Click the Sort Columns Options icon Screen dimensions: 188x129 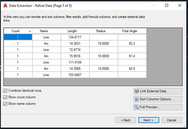point(136,99)
